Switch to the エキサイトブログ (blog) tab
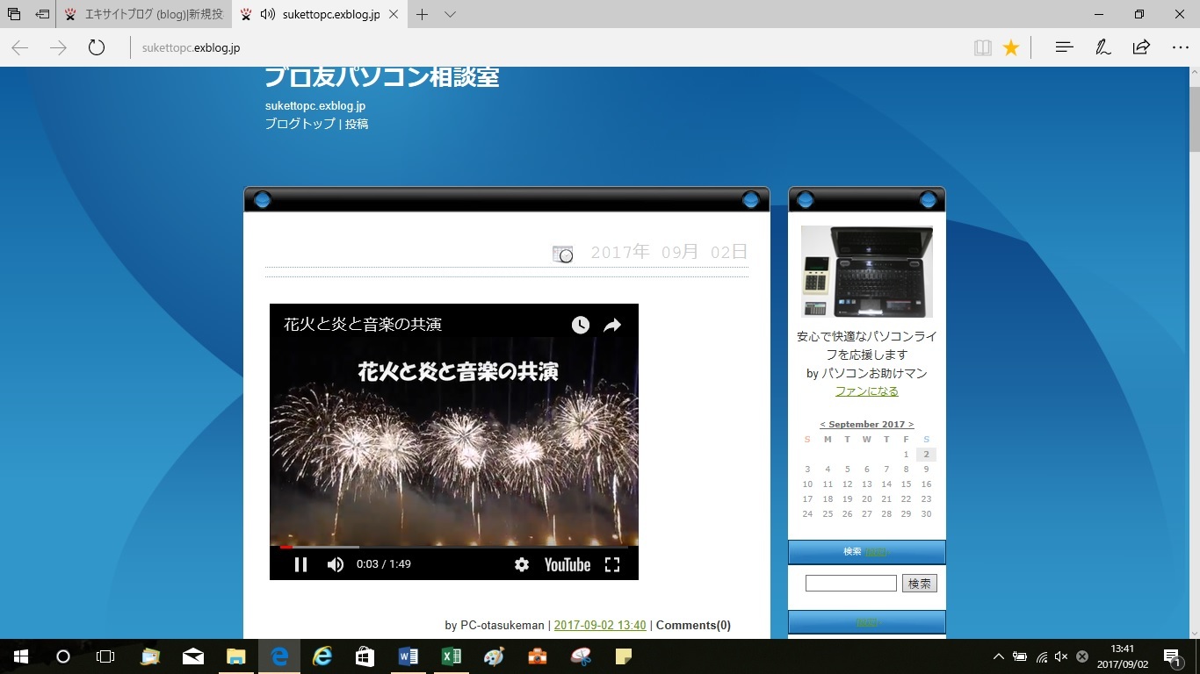Image resolution: width=1200 pixels, height=674 pixels. click(x=144, y=14)
